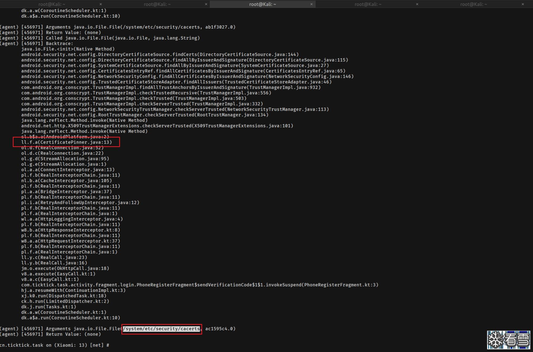Click the 'ol.d.f(RealConnection.java:52)' line

[x=62, y=148]
